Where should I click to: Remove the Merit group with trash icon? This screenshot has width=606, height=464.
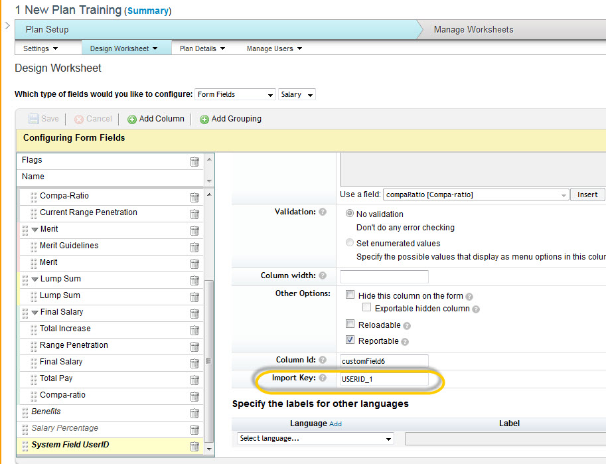click(x=194, y=231)
